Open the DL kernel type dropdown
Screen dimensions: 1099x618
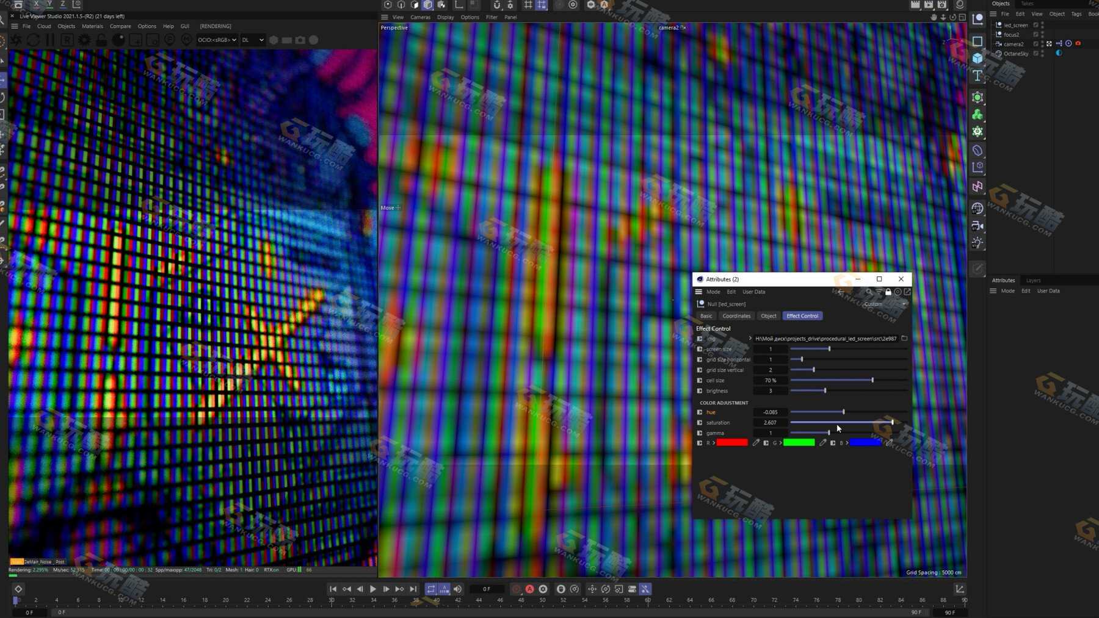(253, 40)
